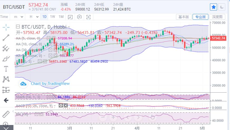Screen dimensions: 230x130
Task: Open the Chart by TradingView link
Action: click(x=50, y=84)
